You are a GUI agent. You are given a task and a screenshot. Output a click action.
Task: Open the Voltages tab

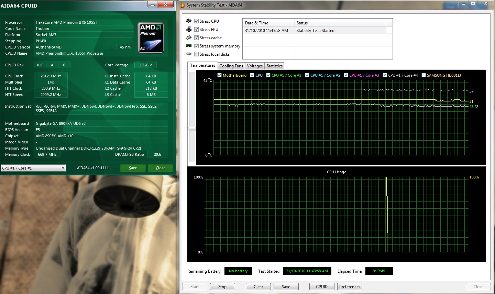(255, 66)
